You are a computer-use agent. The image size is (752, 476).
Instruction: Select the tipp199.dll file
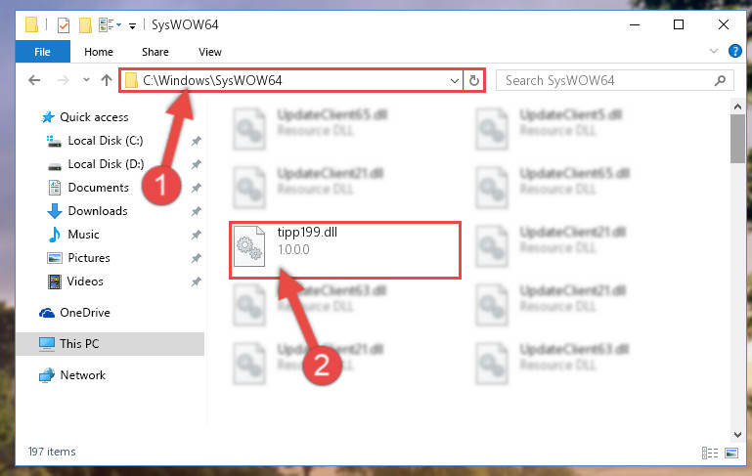(x=344, y=250)
